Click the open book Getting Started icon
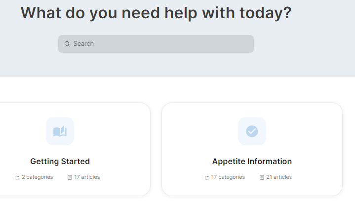Viewport: 355px width, 202px height. (x=60, y=132)
